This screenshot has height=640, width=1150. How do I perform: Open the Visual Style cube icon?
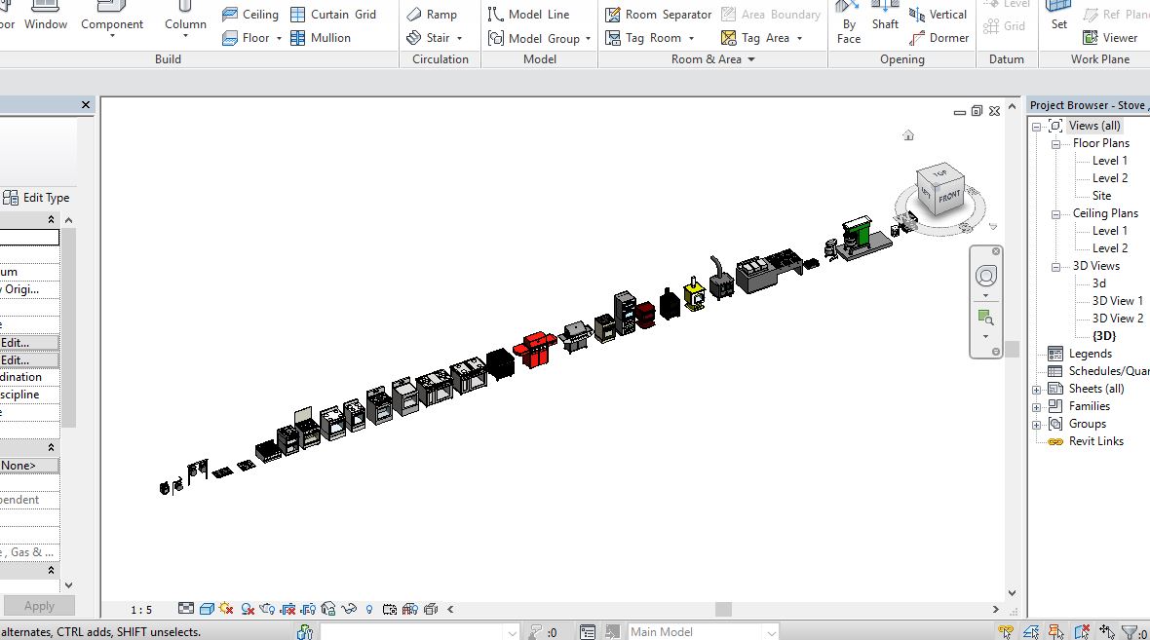pos(207,609)
